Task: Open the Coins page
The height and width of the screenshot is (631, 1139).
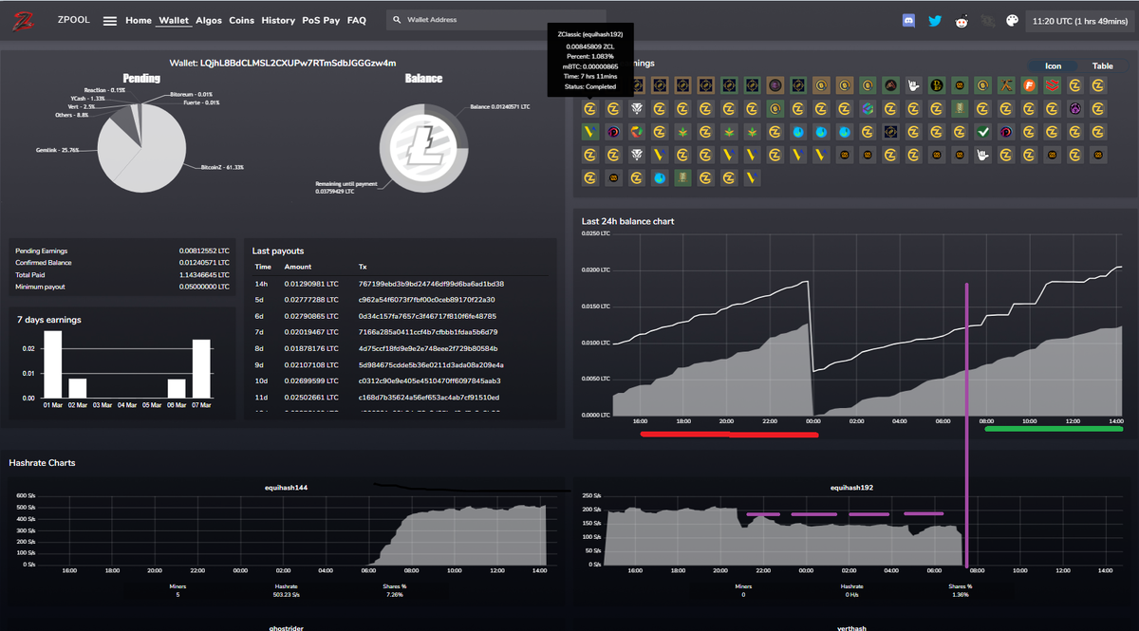Action: (x=242, y=20)
